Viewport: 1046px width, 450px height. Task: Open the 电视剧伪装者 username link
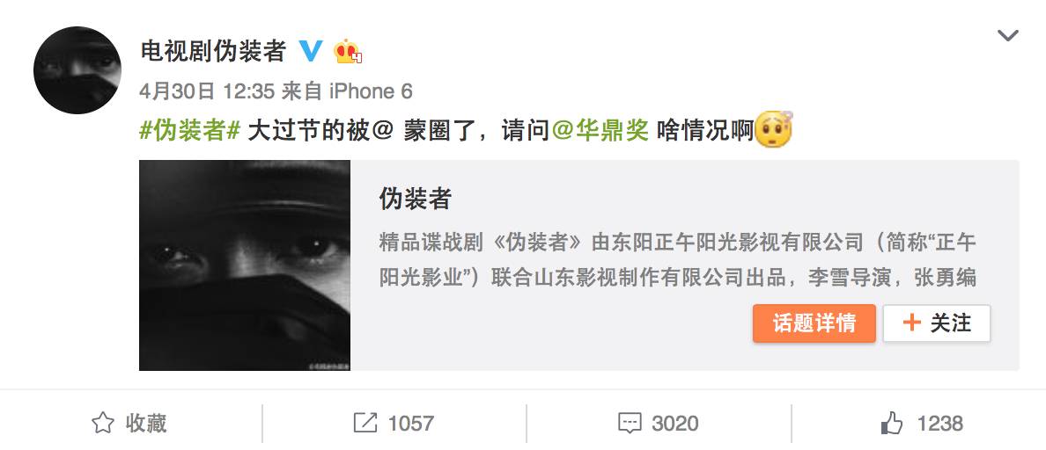coord(213,51)
